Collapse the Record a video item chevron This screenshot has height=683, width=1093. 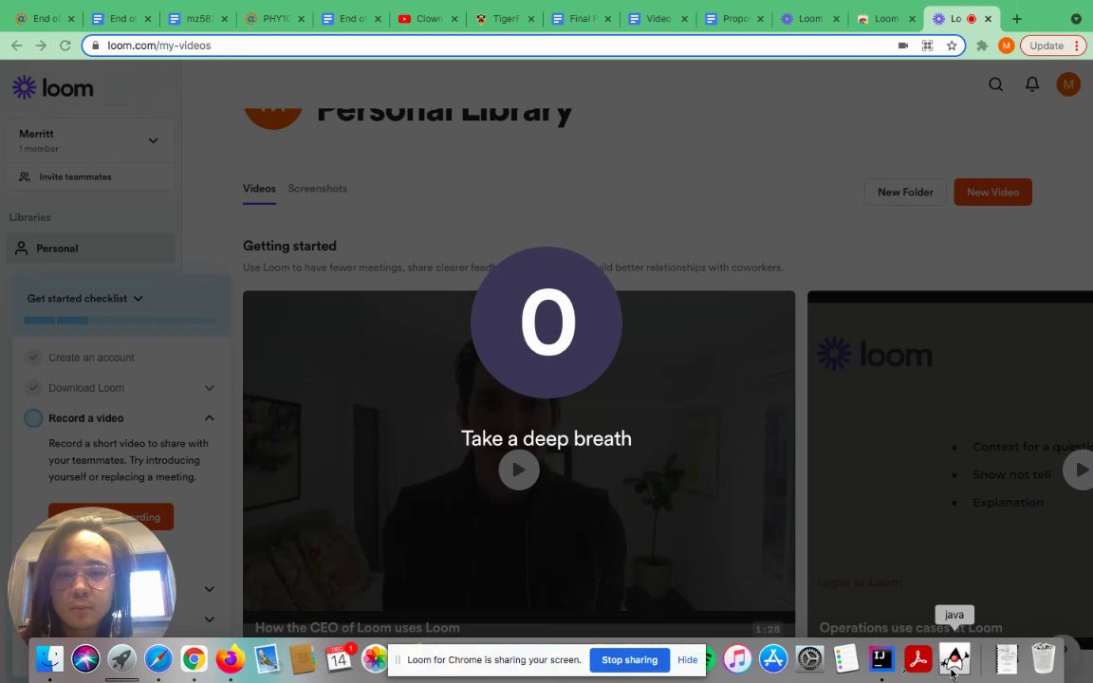point(209,418)
